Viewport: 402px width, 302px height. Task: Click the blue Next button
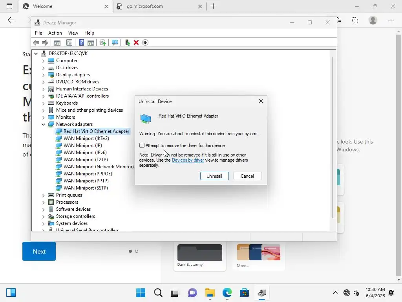pos(39,251)
